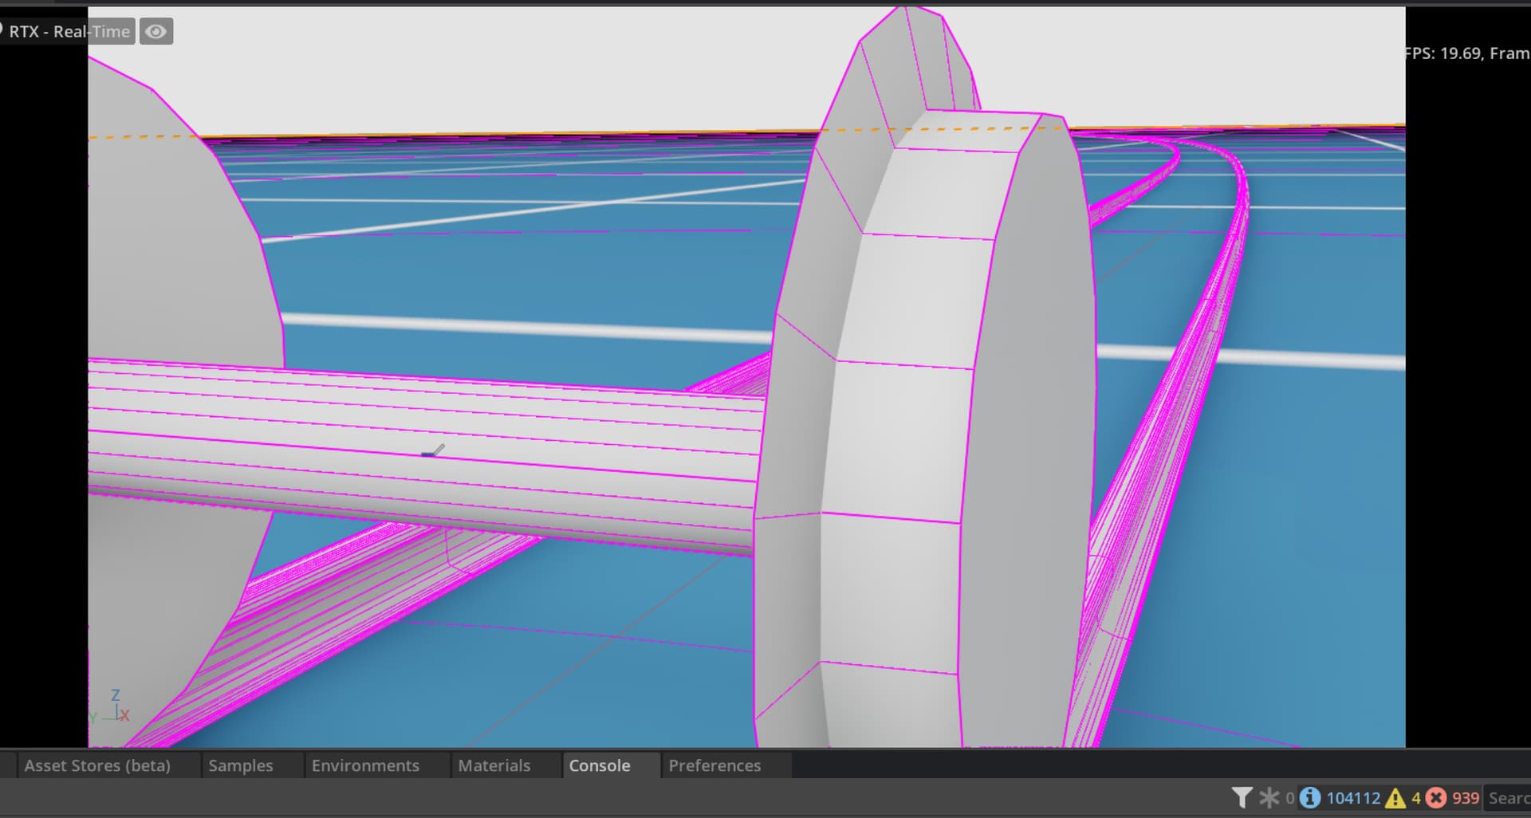1531x818 pixels.
Task: Switch to the Asset Stores (beta) tab
Action: 97,765
